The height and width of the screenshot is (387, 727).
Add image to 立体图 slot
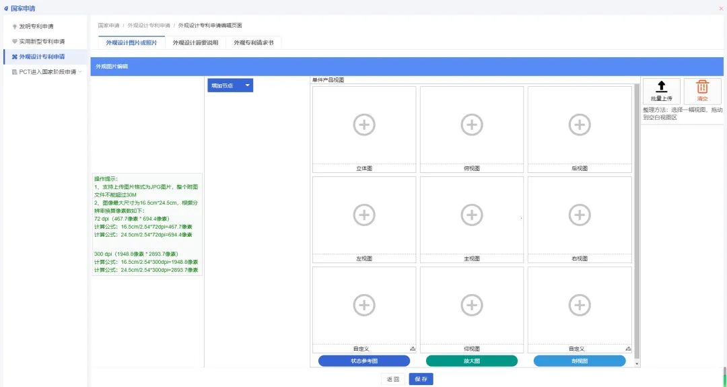(364, 125)
